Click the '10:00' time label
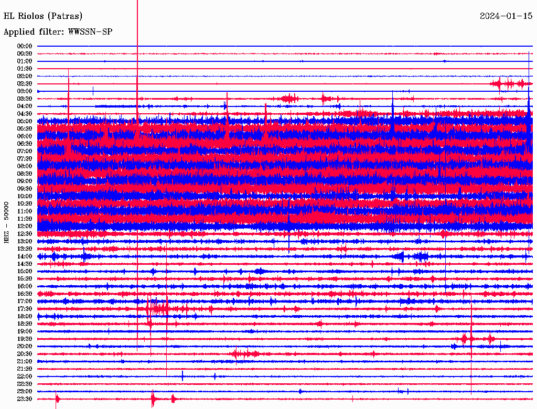537x409 pixels. click(25, 197)
